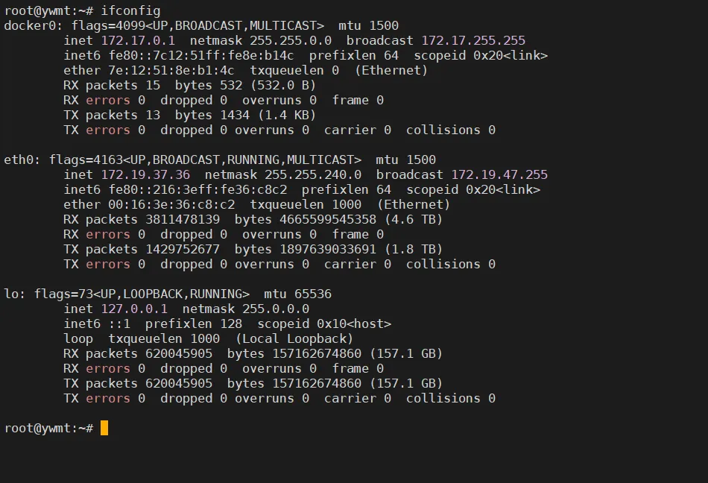
Task: Click eth0 TX packets count 1429752677
Action: pos(183,249)
